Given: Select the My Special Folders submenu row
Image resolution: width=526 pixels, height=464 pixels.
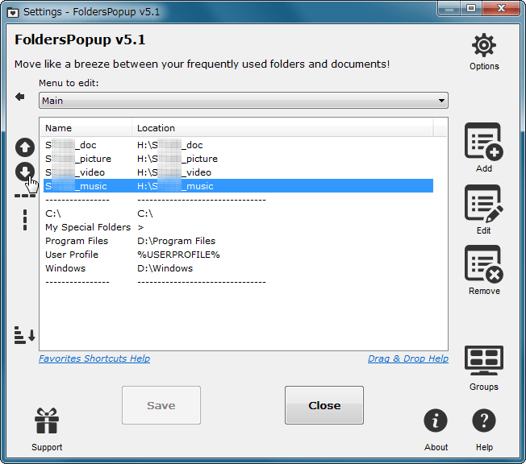Looking at the screenshot, I should [x=238, y=227].
